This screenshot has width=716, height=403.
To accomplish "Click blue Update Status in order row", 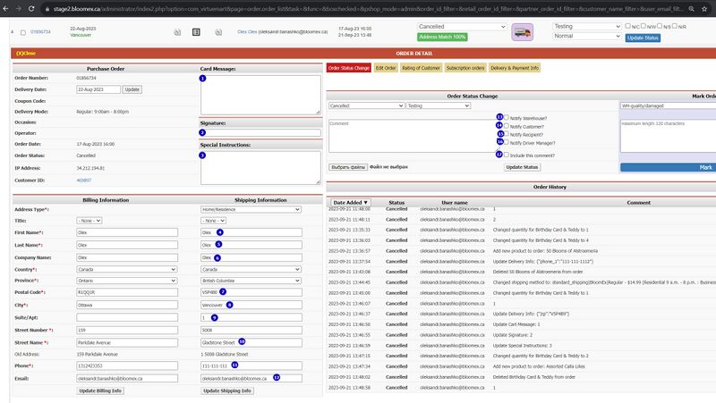I will pyautogui.click(x=643, y=38).
